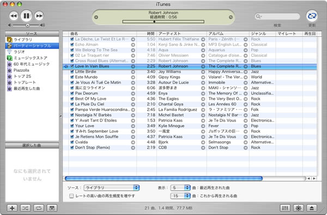Click arrow next to song Your Love
Viewport: 327px width, 215px height.
pyautogui.click(x=133, y=126)
